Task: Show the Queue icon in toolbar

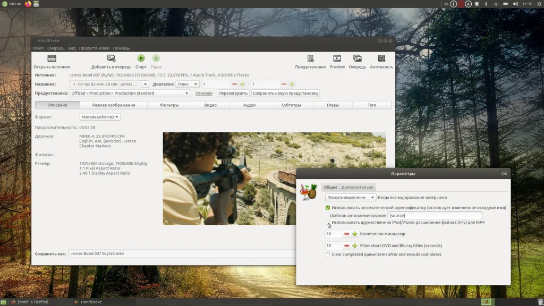Action: tap(357, 58)
